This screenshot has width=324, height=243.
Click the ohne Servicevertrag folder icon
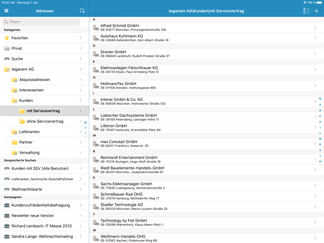pyautogui.click(x=22, y=122)
